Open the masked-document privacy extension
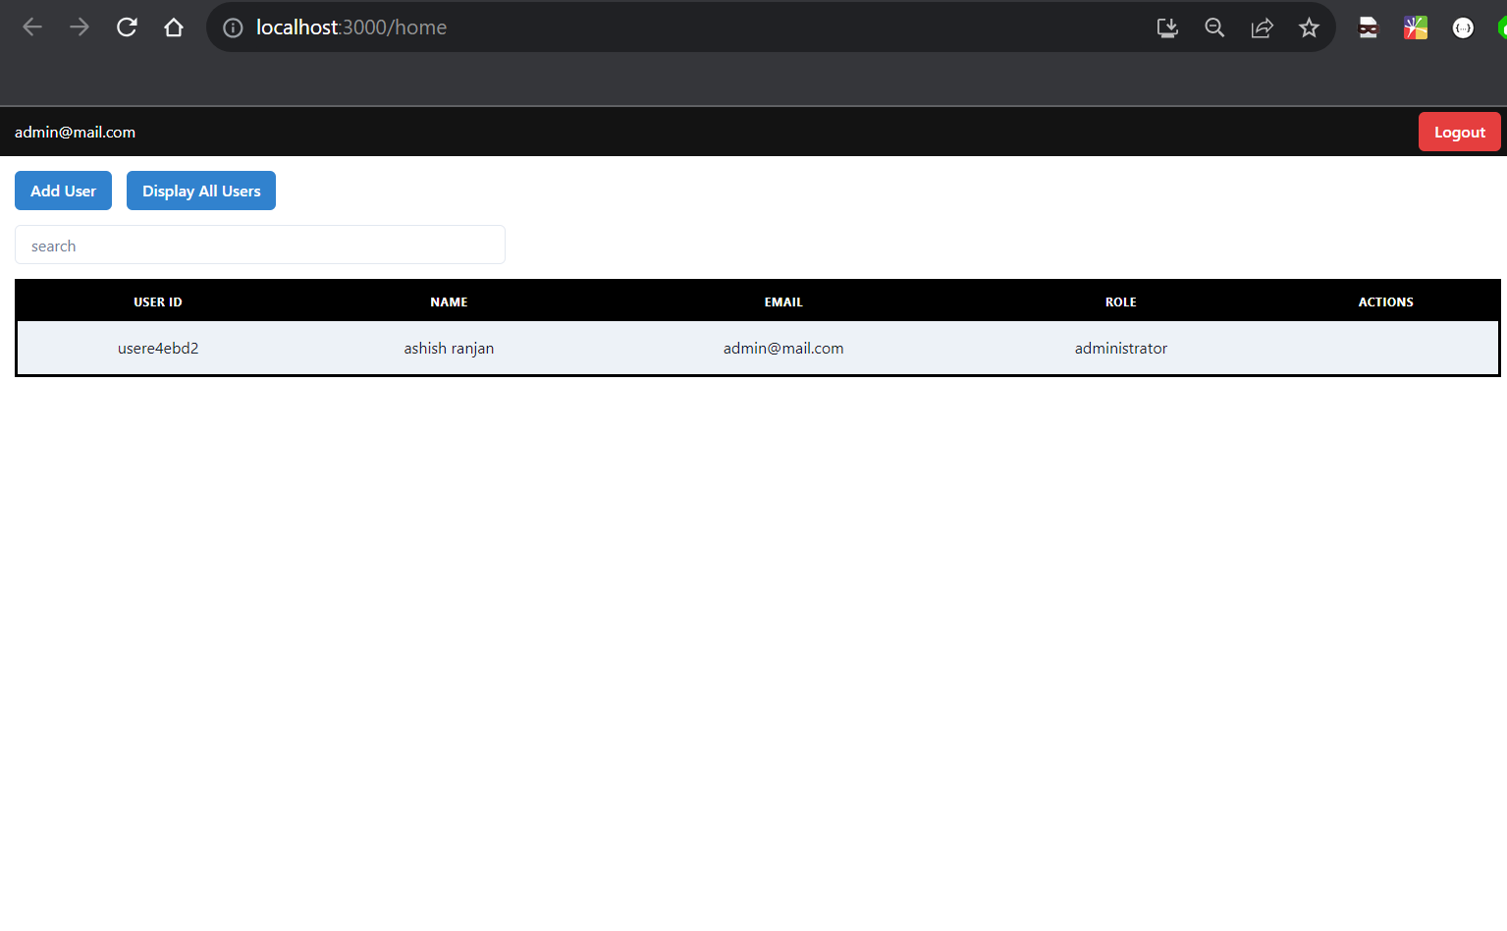This screenshot has height=931, width=1507. click(1368, 27)
